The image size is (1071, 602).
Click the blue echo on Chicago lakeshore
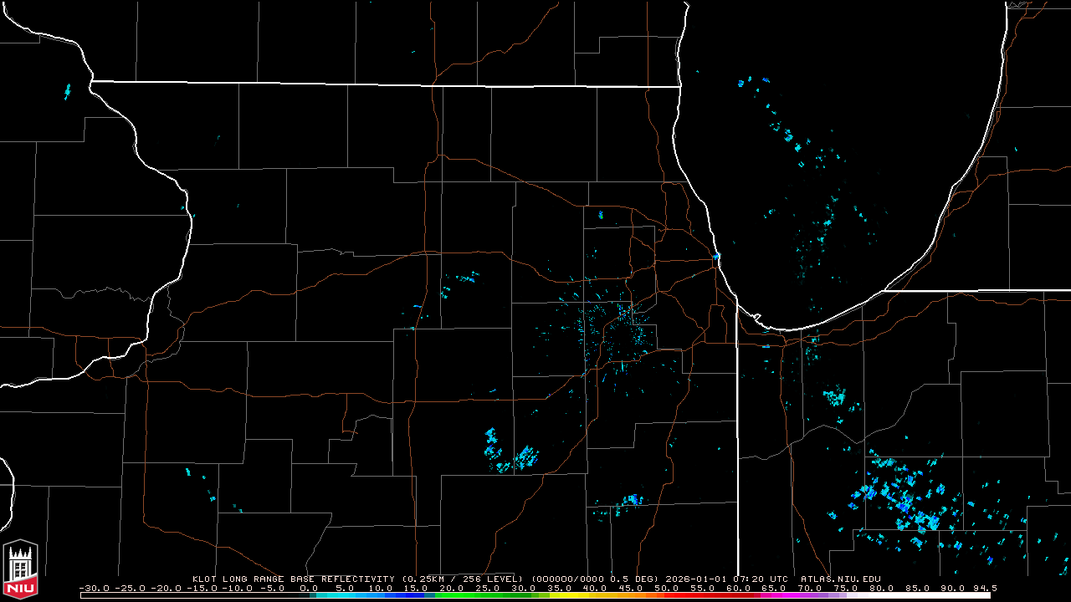pos(717,256)
